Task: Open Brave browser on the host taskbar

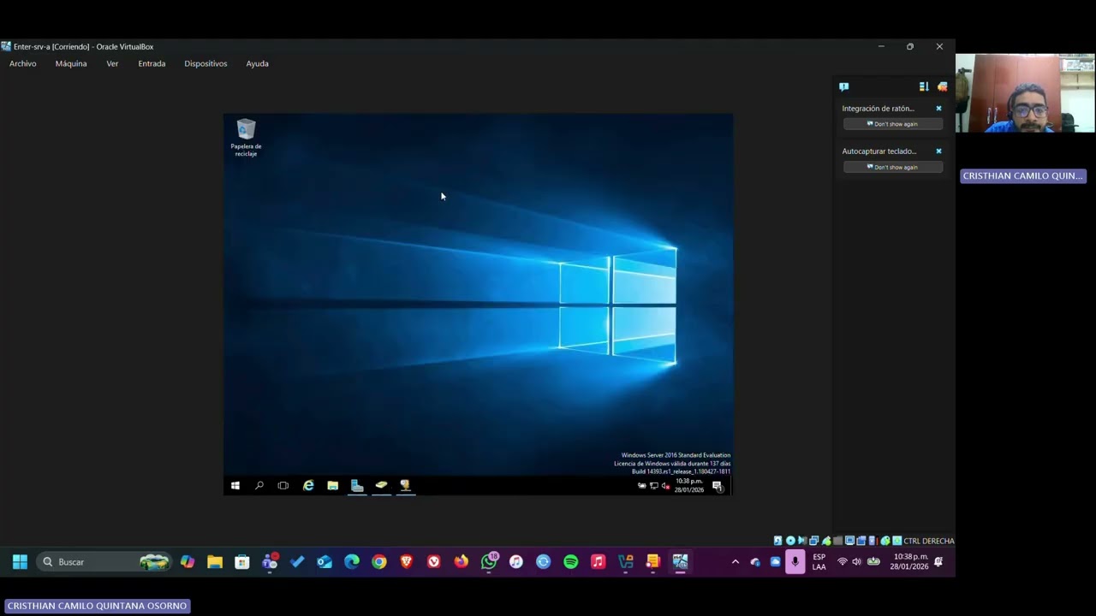Action: click(x=407, y=562)
